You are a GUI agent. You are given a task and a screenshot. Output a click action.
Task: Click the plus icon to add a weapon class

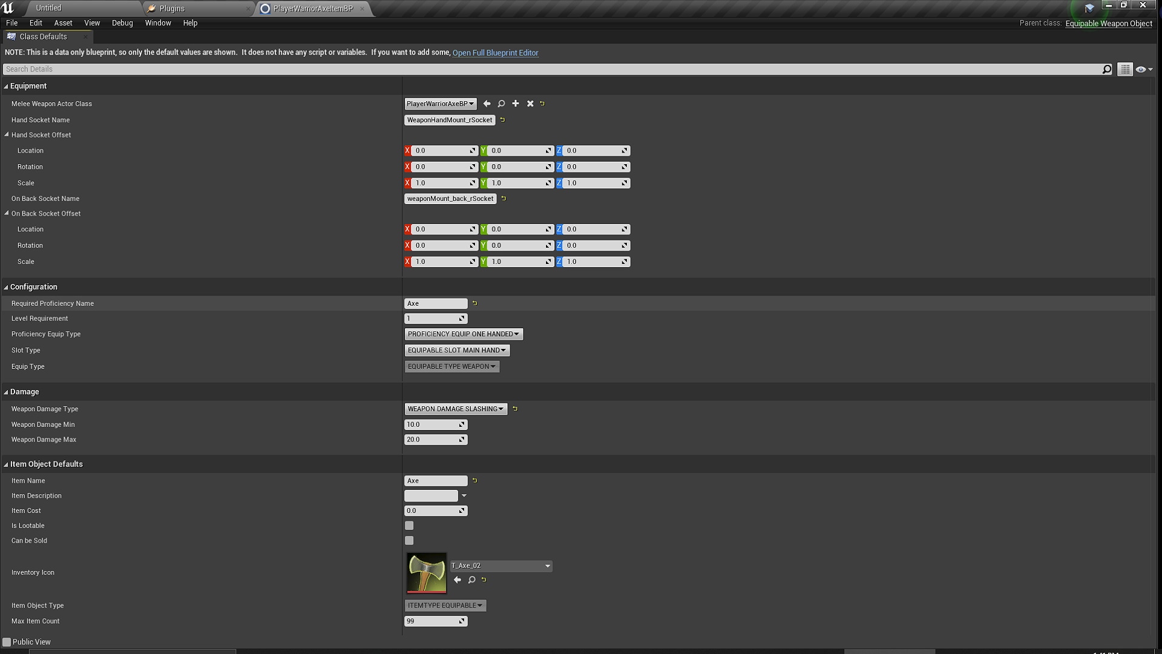point(516,104)
